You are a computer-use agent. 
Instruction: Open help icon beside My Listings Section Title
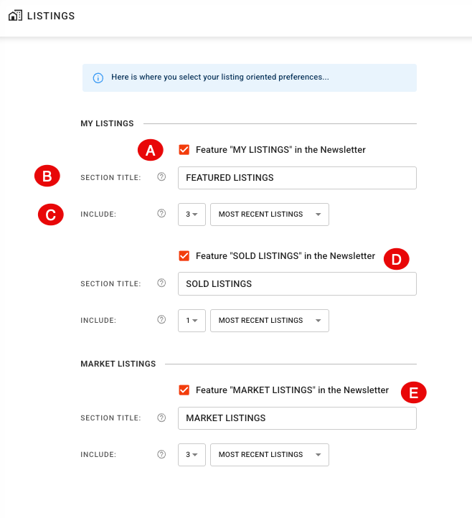[161, 177]
